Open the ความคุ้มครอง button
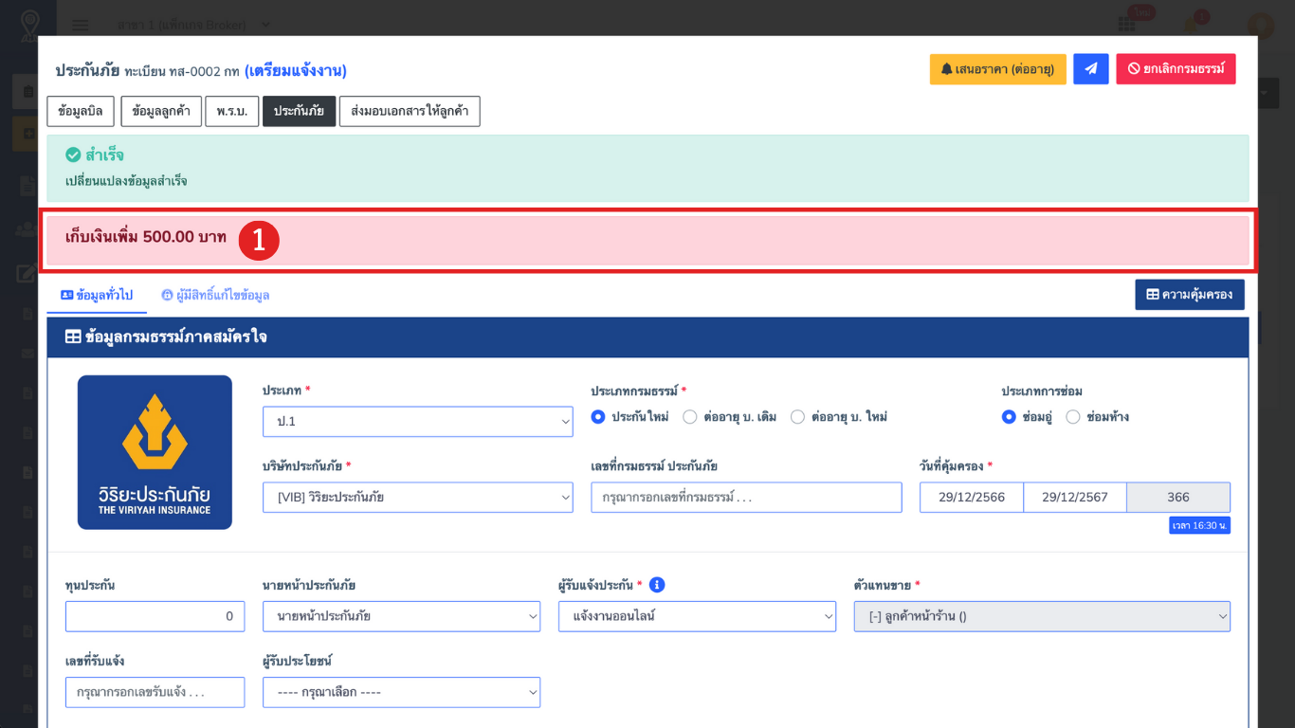The image size is (1295, 728). coord(1189,295)
